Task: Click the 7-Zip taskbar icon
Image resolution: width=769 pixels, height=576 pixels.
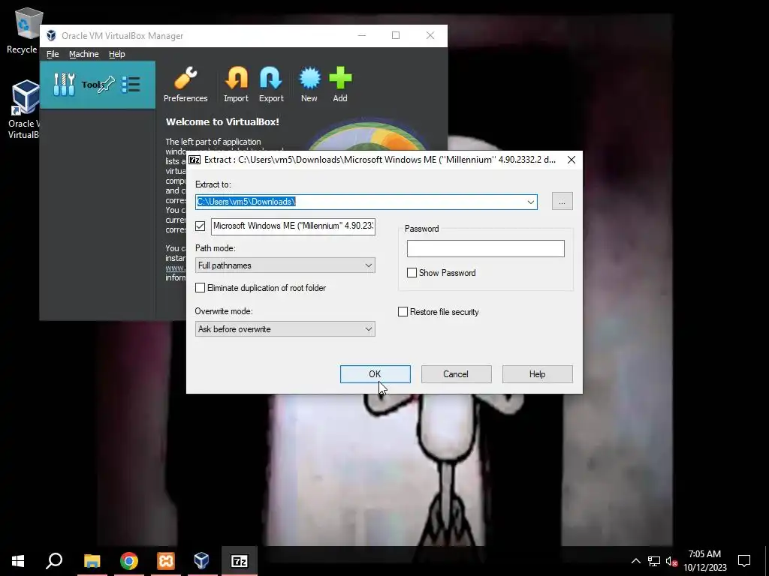Action: 240,561
